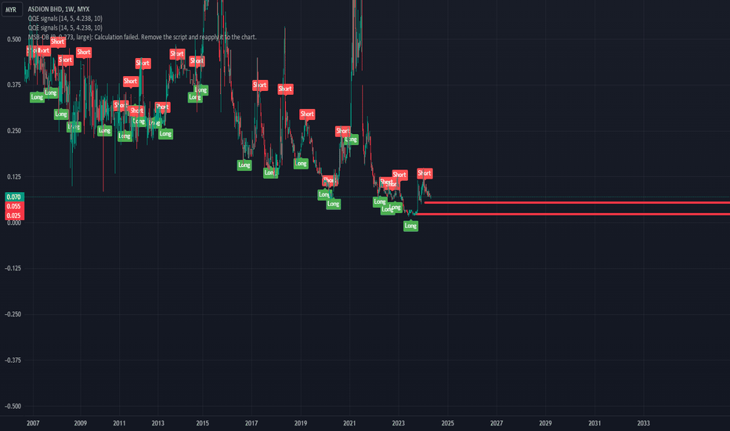The width and height of the screenshot is (730, 431).
Task: Click the 0.500 price axis label
Action: coord(14,40)
